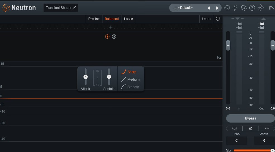Switch to Loose mode
The image size is (275, 152).
pyautogui.click(x=128, y=19)
